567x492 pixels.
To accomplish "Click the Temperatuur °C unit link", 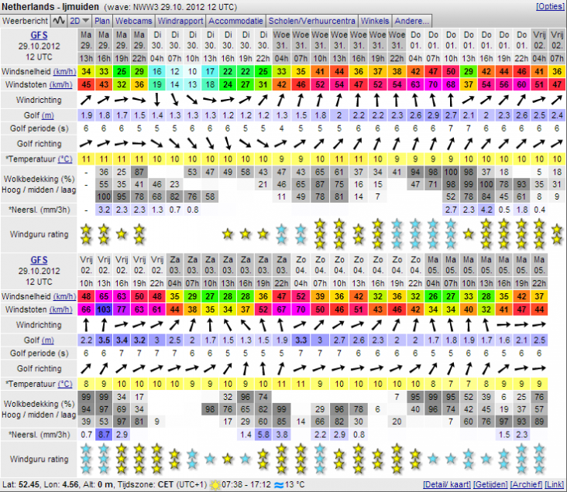I will pos(66,159).
